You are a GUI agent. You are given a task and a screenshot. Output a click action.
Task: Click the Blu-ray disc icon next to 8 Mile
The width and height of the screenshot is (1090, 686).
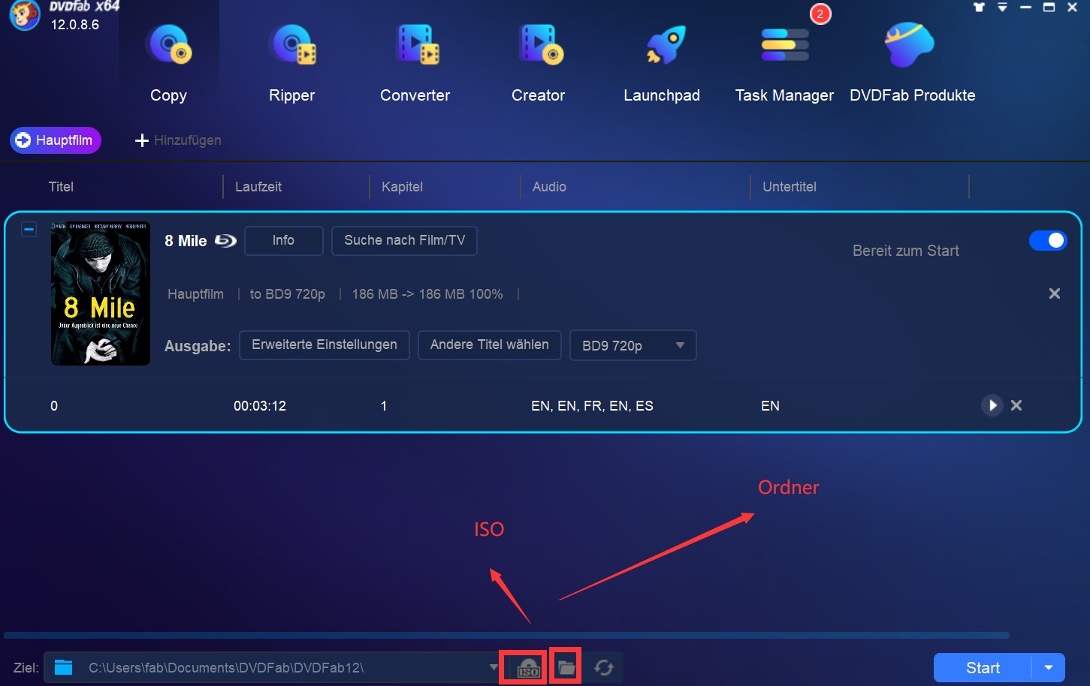tap(226, 241)
